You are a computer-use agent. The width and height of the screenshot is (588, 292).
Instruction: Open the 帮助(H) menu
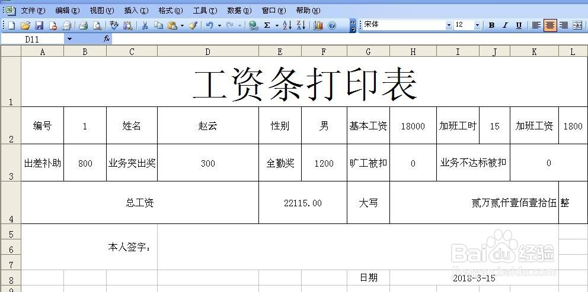308,11
